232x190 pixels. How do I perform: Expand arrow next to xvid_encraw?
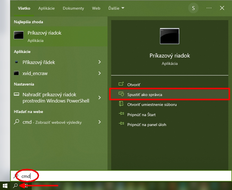pos(100,73)
